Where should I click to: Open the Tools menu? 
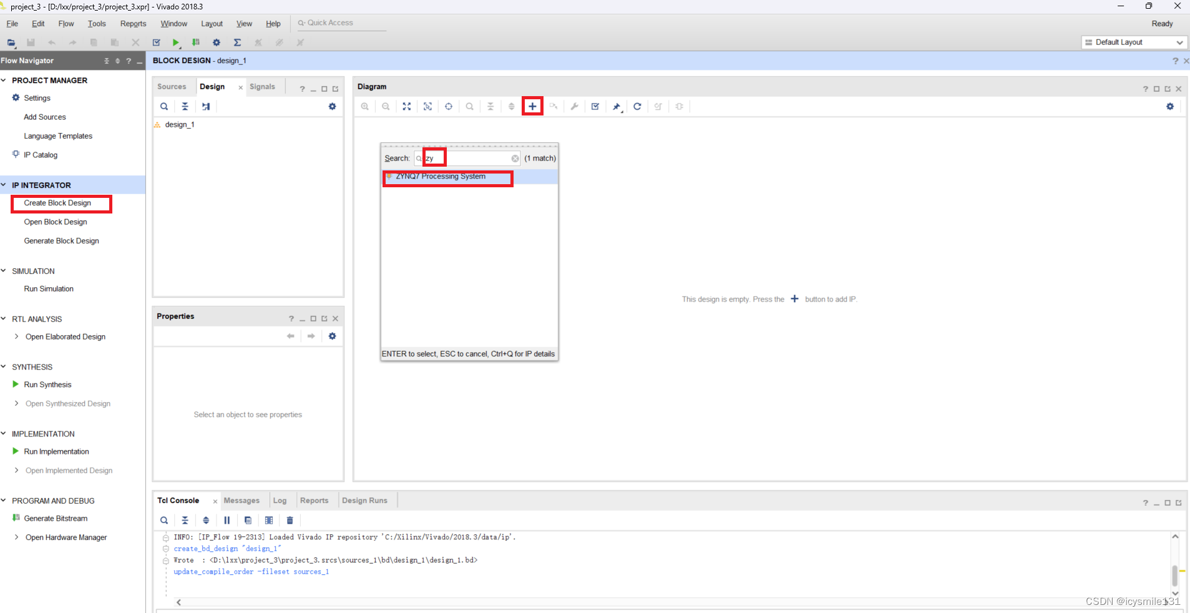click(97, 24)
